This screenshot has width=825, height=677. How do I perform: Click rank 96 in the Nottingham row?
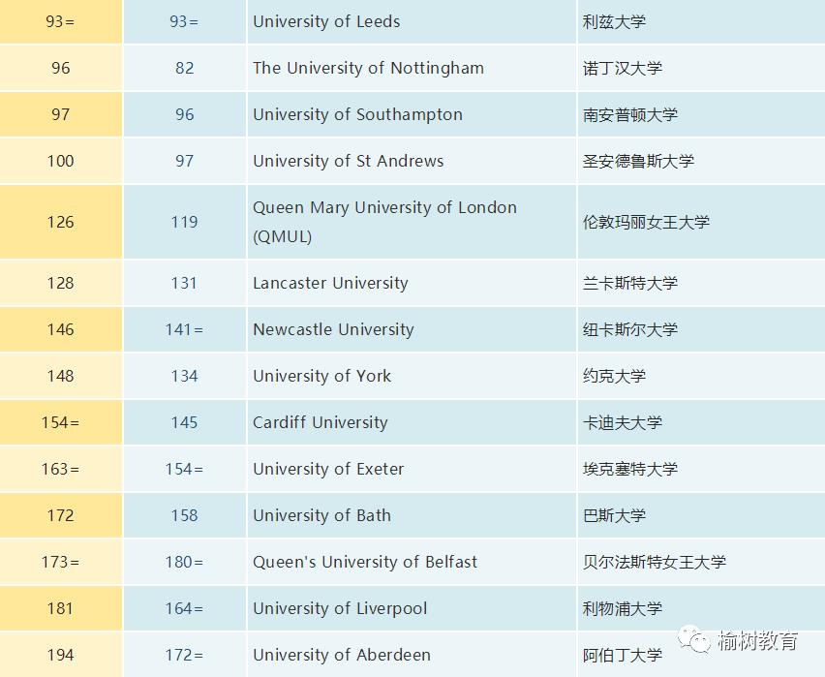[x=60, y=68]
